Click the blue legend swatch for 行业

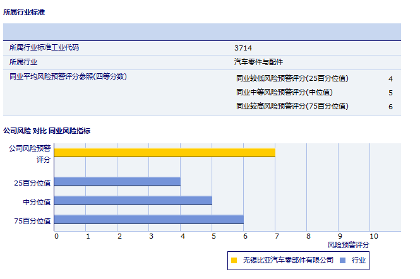(x=342, y=260)
